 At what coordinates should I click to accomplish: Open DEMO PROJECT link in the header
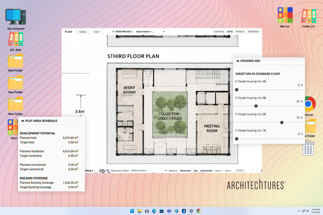coord(124,32)
